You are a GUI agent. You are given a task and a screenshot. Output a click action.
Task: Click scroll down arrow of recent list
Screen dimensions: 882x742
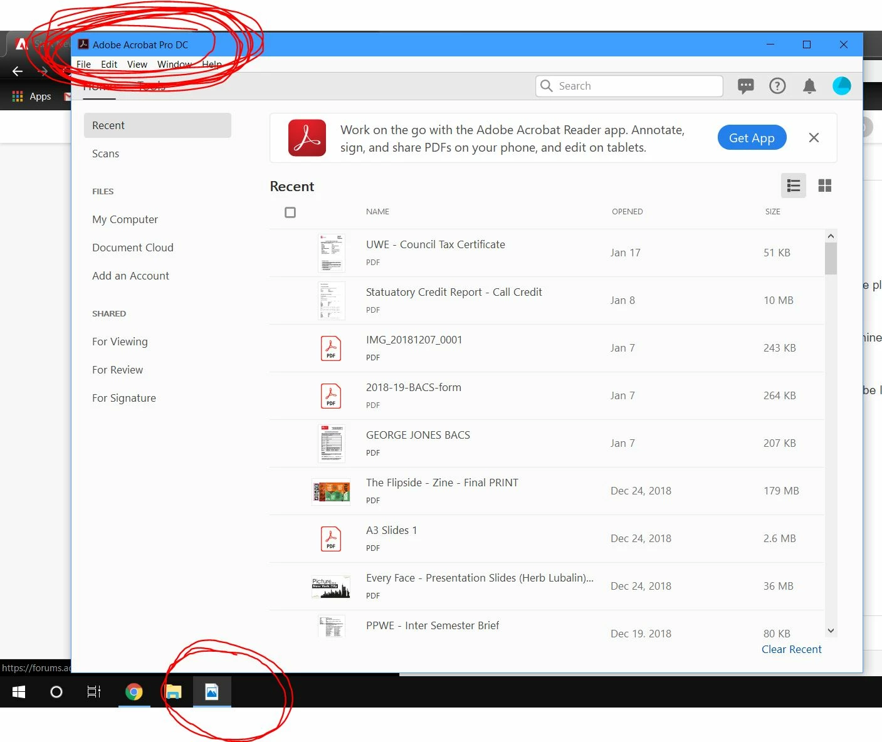click(831, 631)
